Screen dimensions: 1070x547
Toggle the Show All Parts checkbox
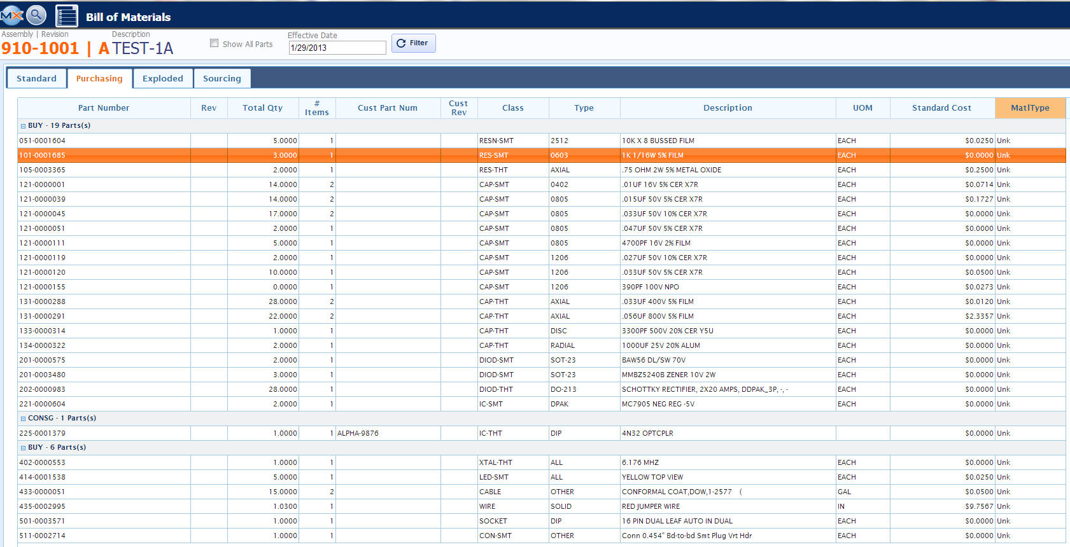coord(215,43)
